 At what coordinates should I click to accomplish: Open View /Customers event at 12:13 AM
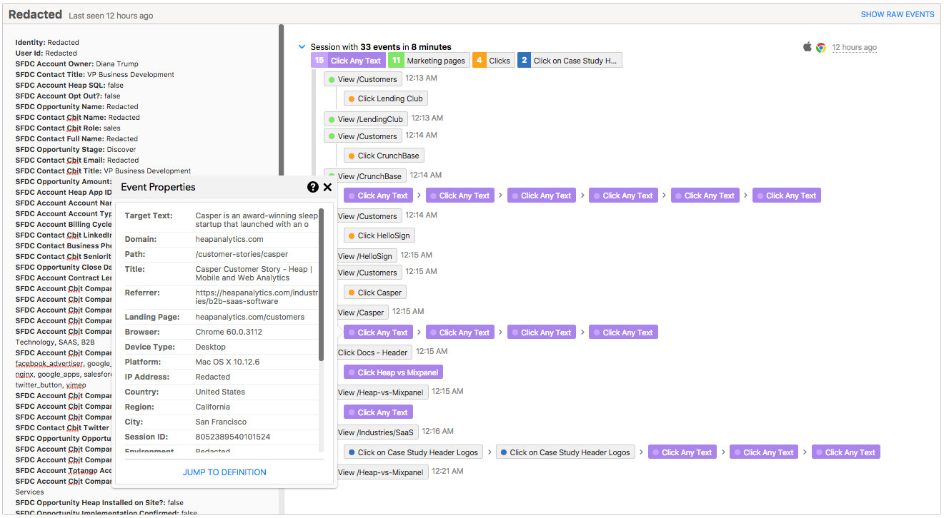(x=363, y=79)
